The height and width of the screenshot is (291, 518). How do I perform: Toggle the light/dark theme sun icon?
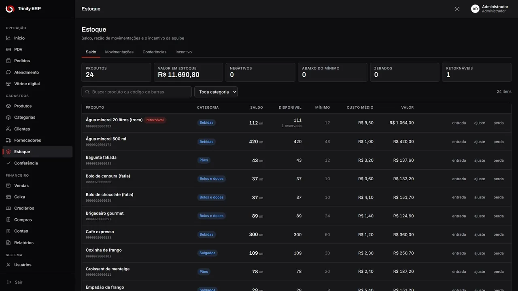457,9
